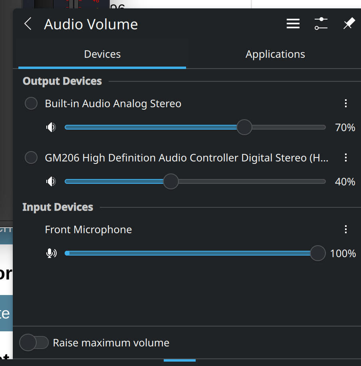Mute the Front Microphone icon
This screenshot has width=361, height=366.
point(51,253)
